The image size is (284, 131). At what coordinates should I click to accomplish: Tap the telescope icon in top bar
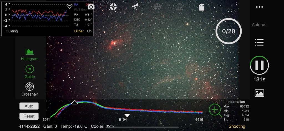point(135,7)
